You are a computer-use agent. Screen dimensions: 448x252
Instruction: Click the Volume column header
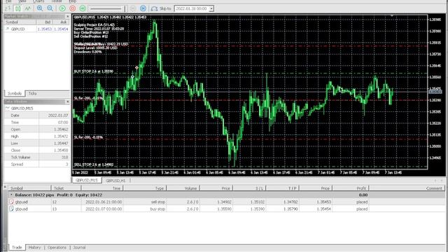tap(183, 188)
